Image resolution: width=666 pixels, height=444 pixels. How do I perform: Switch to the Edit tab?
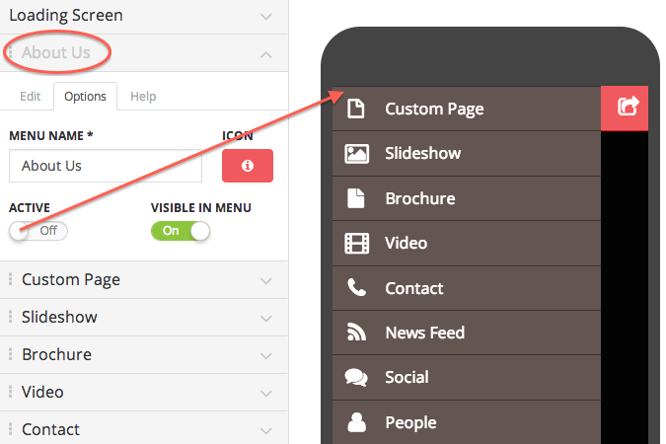pyautogui.click(x=31, y=97)
